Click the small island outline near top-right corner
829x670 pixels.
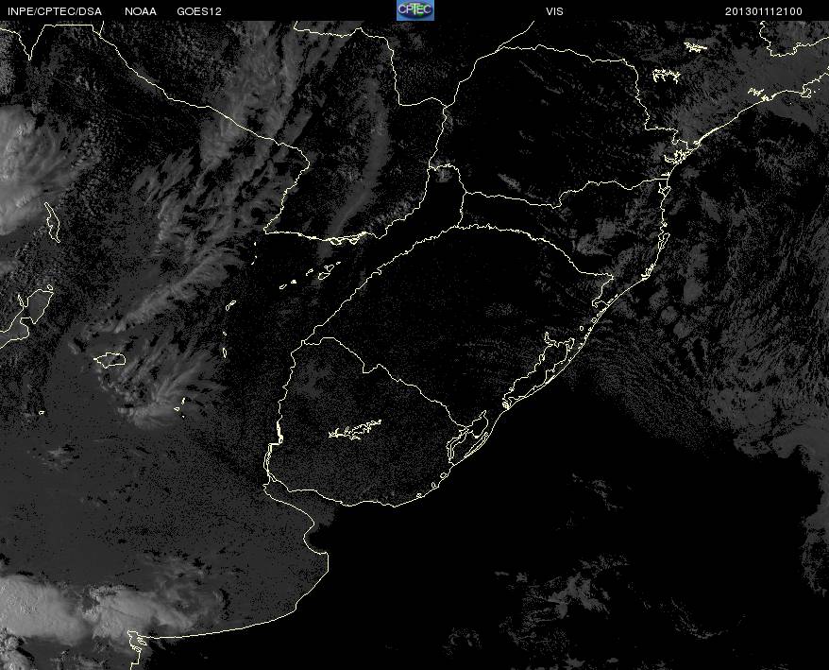pos(695,45)
